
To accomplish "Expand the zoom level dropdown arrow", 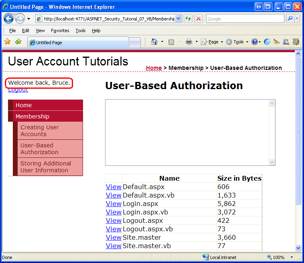I will point(292,257).
